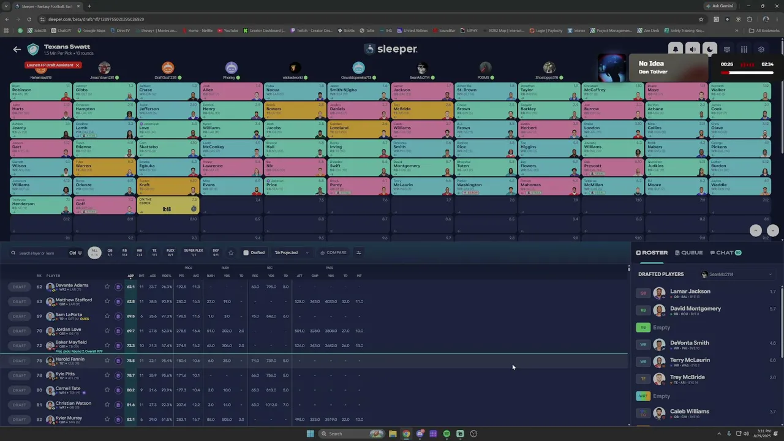The height and width of the screenshot is (441, 784).
Task: Filter players by SUPER FLEX position
Action: (x=194, y=252)
